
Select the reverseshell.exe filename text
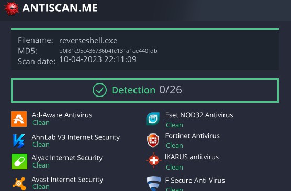[88, 41]
